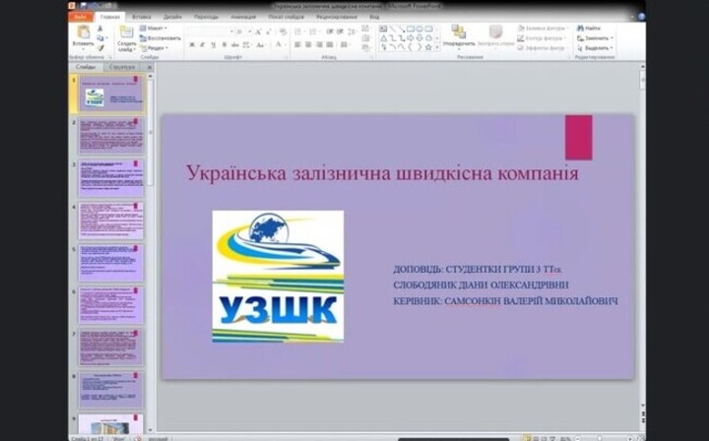Click the Increase Font Size icon

tap(258, 32)
